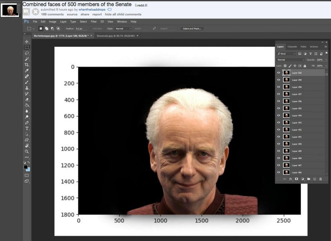The width and height of the screenshot is (331, 241).
Task: Click the Link layers icon
Action: (284, 179)
